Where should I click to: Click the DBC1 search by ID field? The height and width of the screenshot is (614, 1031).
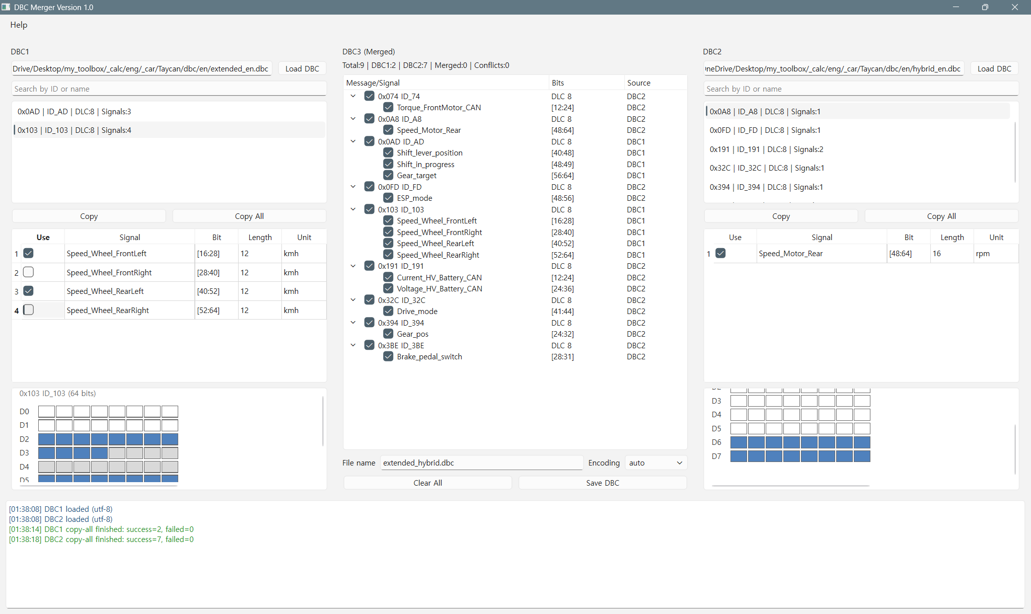click(169, 89)
